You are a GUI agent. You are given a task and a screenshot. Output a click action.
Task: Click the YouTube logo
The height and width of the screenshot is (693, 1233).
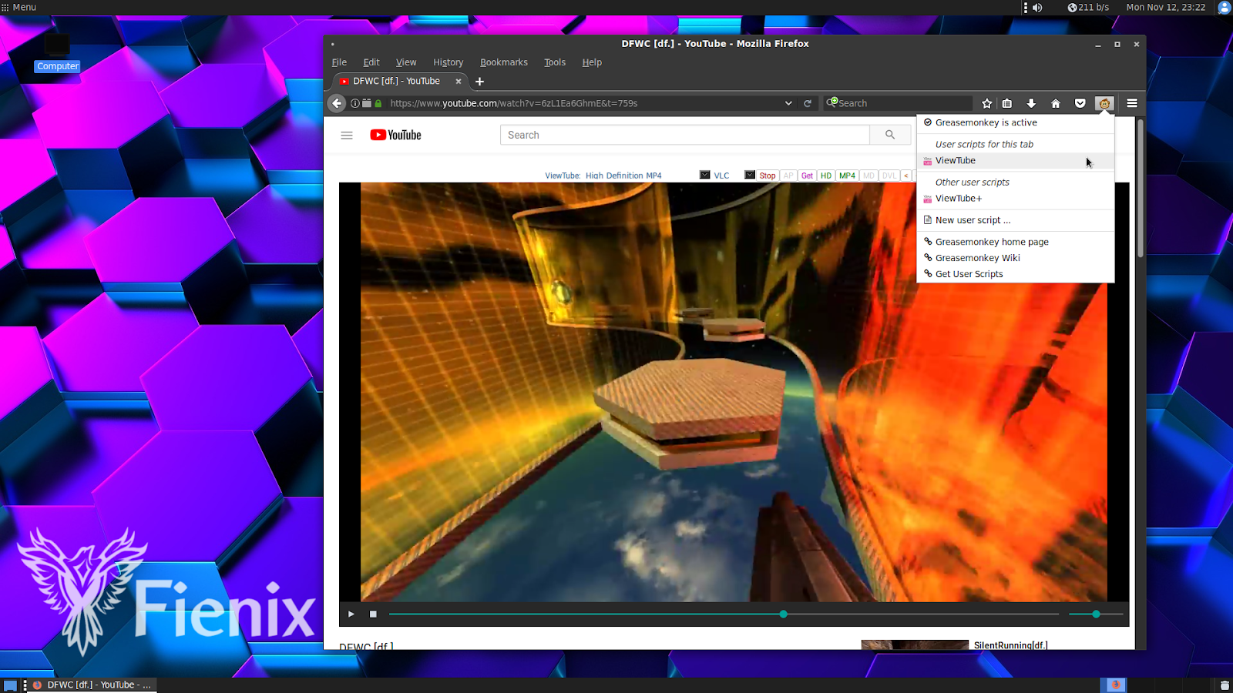tap(395, 135)
